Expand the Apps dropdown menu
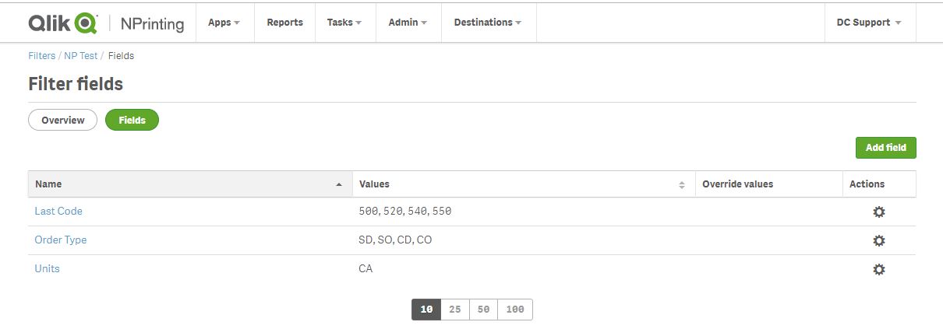Image resolution: width=943 pixels, height=336 pixels. pos(224,23)
